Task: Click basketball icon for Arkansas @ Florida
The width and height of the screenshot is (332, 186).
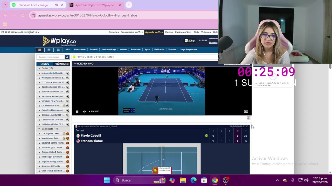Action: [68, 166]
